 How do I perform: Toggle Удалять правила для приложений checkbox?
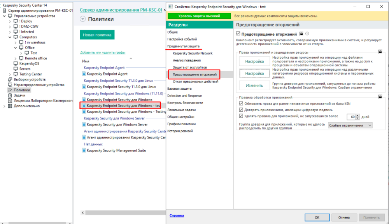(241, 116)
